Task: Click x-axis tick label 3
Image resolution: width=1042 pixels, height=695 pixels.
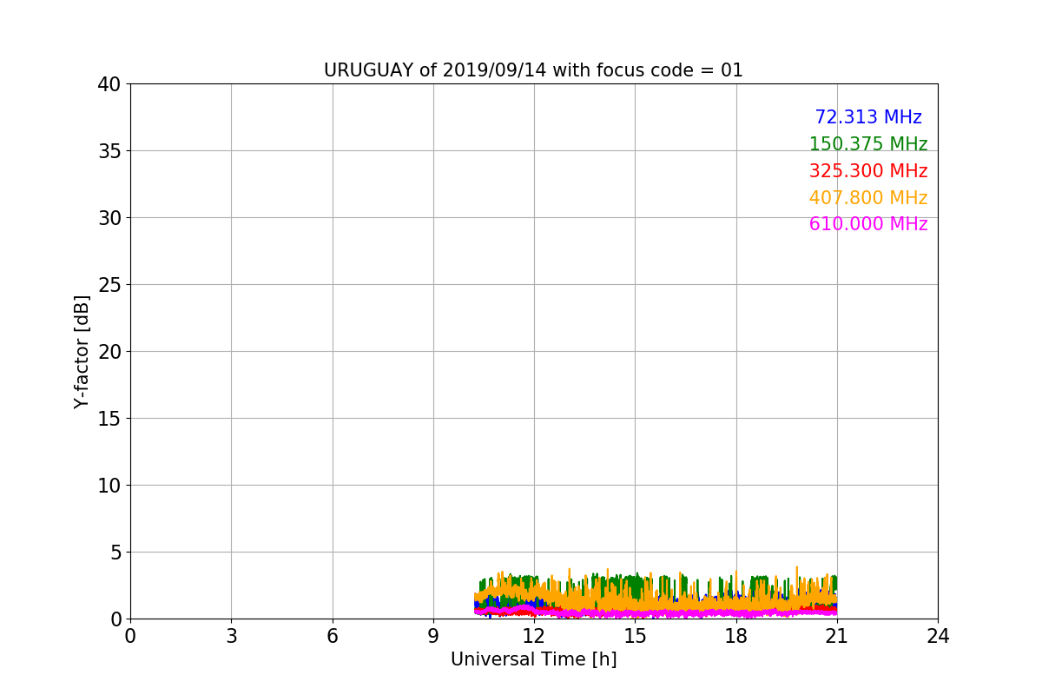Action: click(231, 636)
